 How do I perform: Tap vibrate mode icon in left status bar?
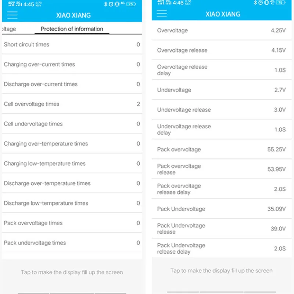117,4
